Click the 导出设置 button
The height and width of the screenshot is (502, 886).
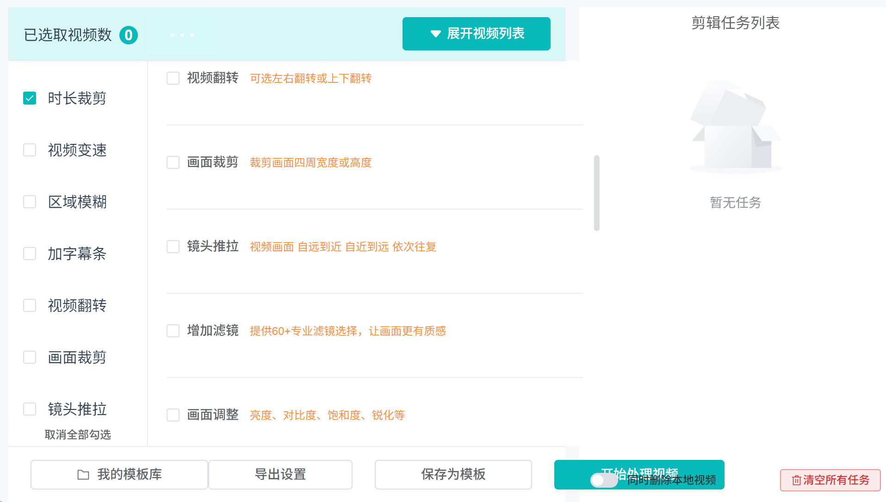coord(280,475)
